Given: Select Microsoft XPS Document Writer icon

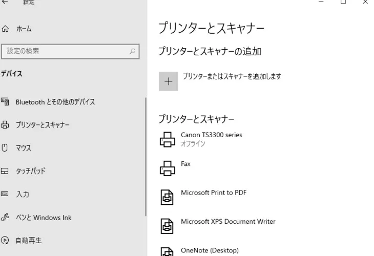Looking at the screenshot, I should point(168,226).
